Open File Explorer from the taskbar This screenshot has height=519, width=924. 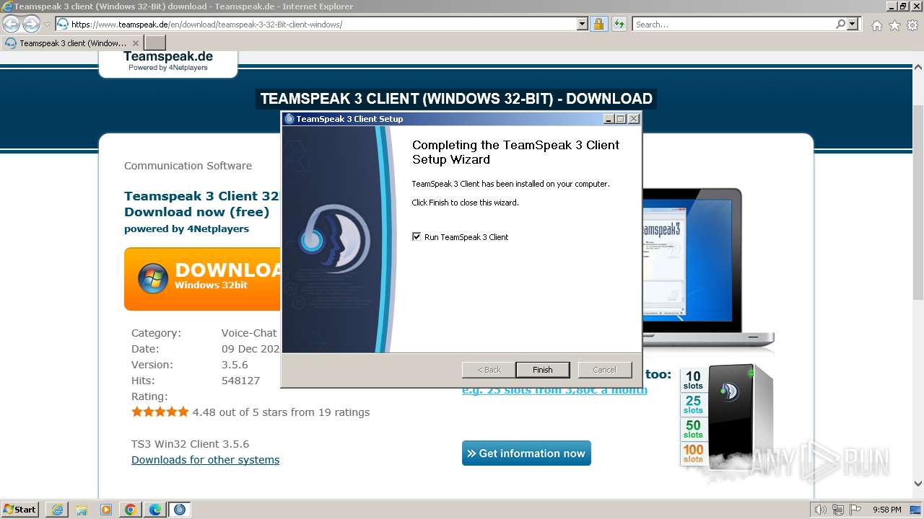point(82,510)
